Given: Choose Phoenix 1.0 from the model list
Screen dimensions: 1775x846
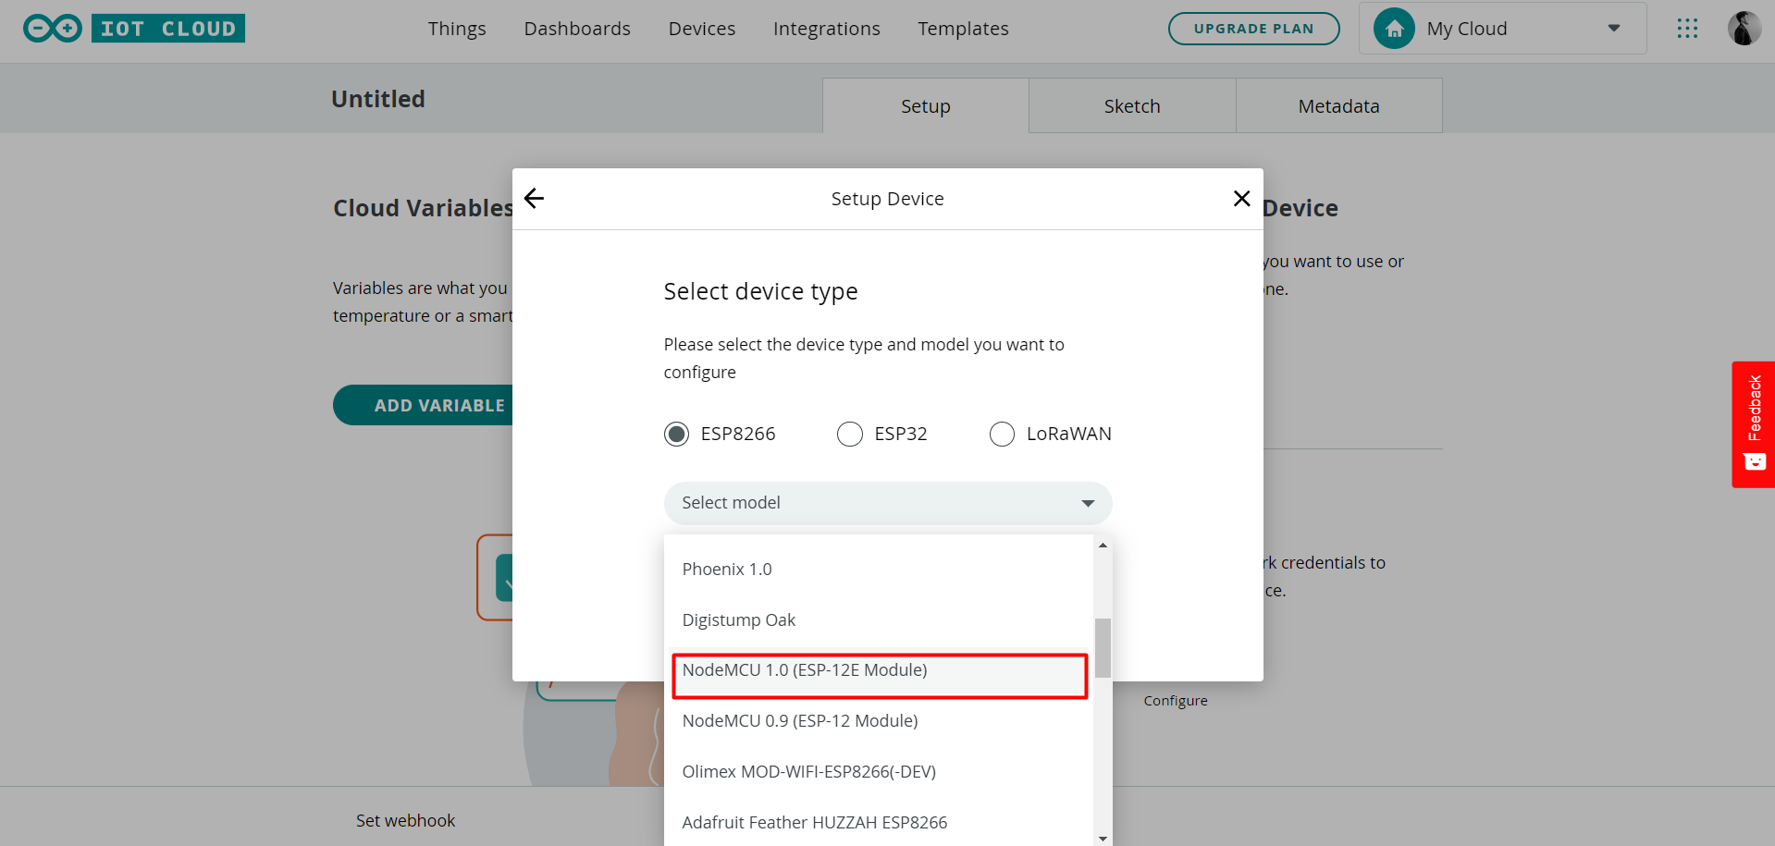Looking at the screenshot, I should point(879,570).
